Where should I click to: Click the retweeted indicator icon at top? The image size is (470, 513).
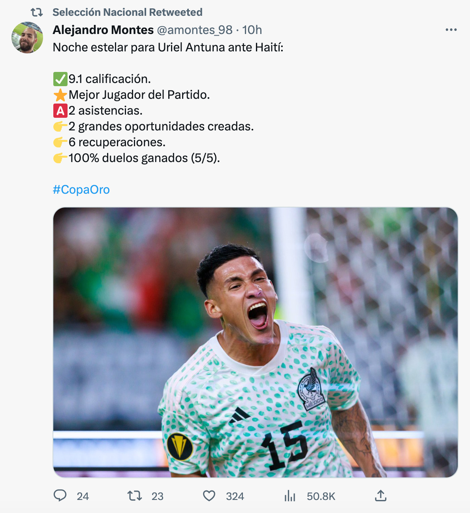click(37, 12)
